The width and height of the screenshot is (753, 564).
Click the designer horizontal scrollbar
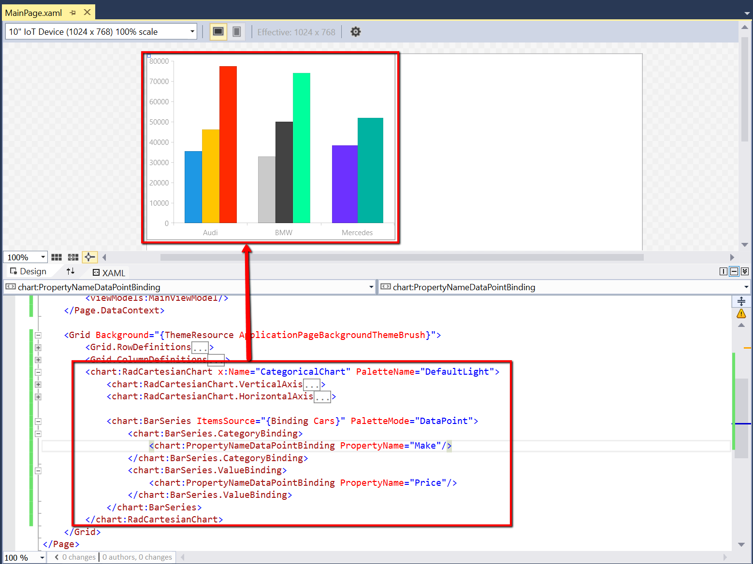tap(401, 257)
